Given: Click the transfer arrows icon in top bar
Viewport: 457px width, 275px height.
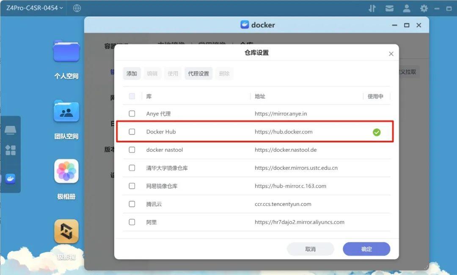Looking at the screenshot, I should pos(372,8).
